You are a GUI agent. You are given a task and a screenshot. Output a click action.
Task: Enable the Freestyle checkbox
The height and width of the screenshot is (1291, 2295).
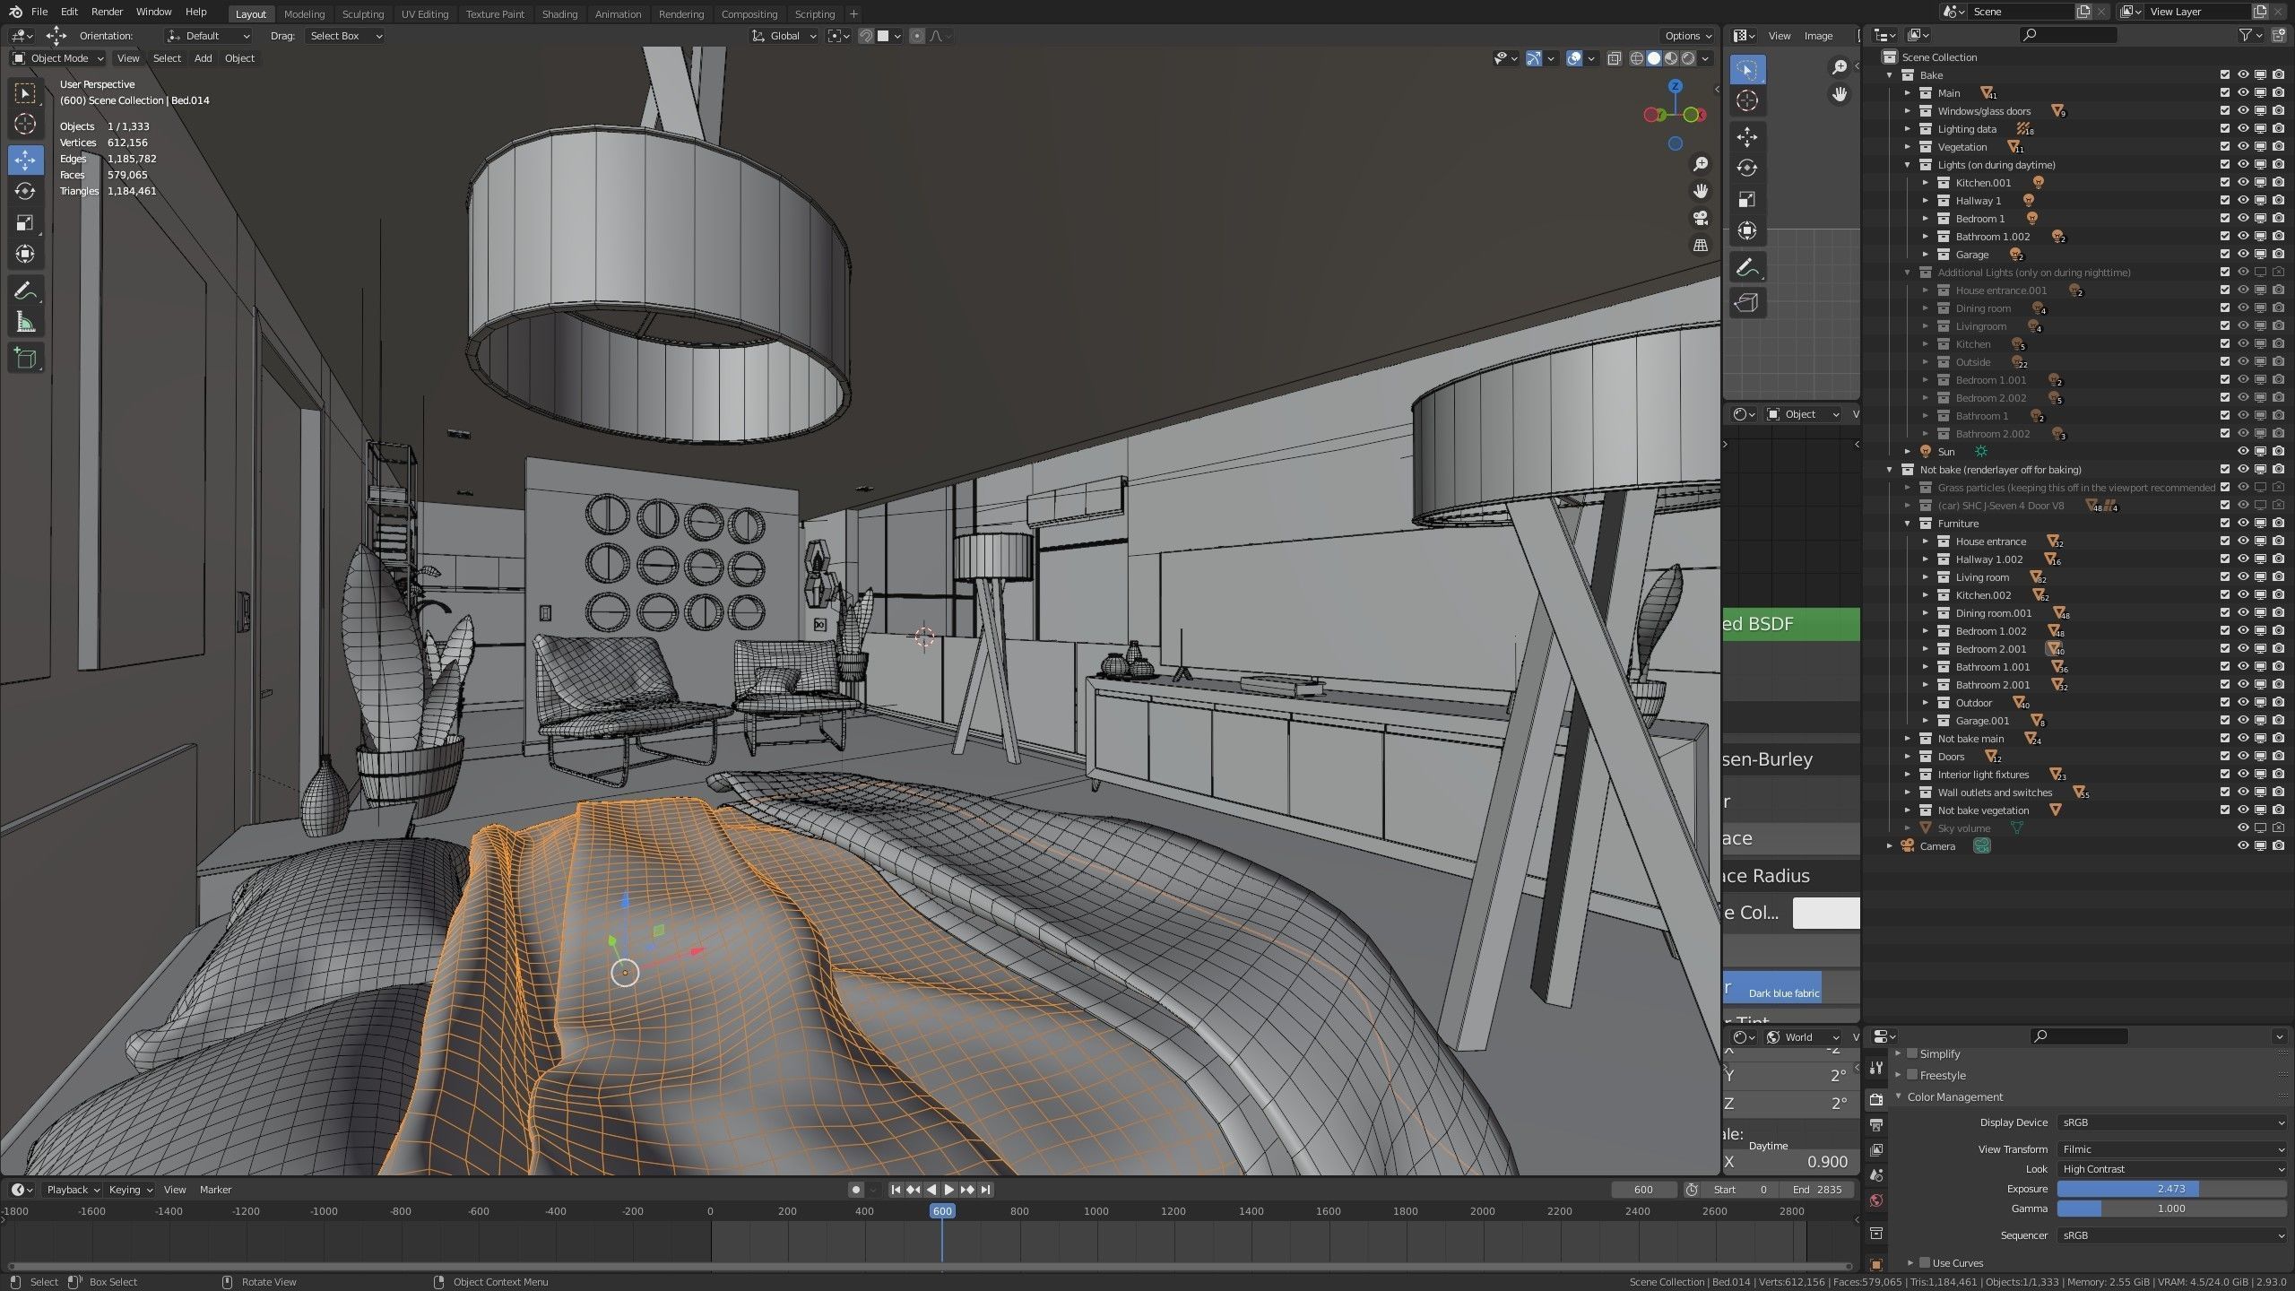[x=1911, y=1075]
